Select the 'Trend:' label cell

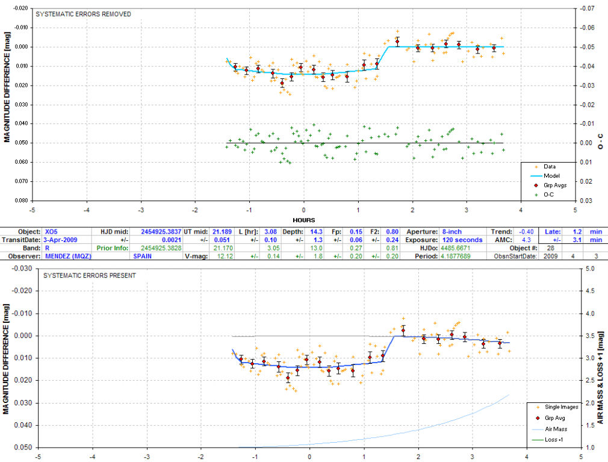point(501,231)
